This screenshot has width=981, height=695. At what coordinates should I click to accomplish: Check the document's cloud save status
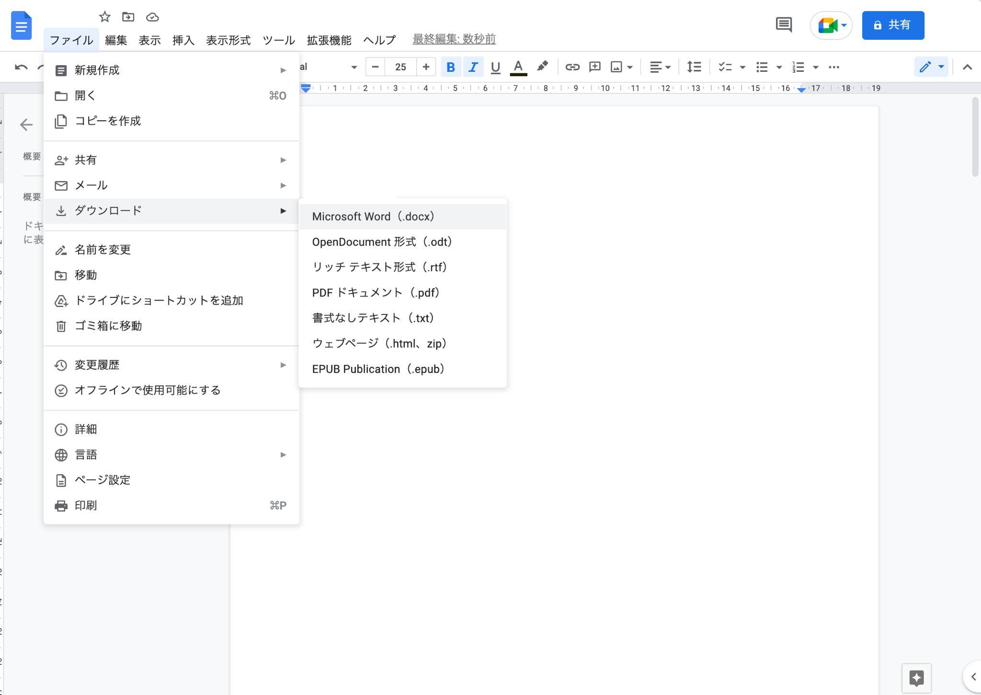[153, 17]
